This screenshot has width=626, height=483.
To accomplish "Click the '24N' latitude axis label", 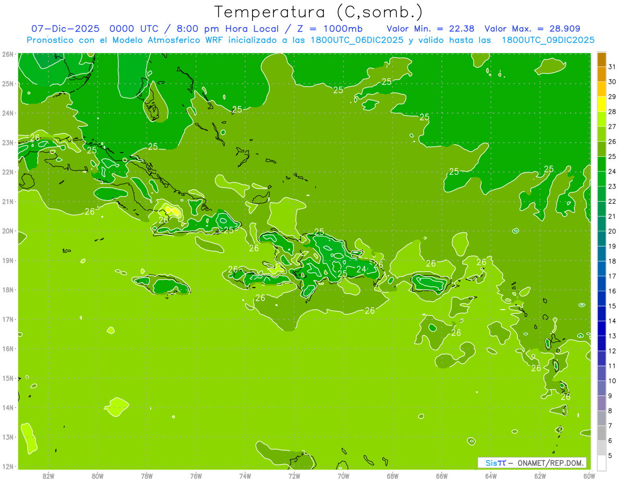I will pos(7,113).
